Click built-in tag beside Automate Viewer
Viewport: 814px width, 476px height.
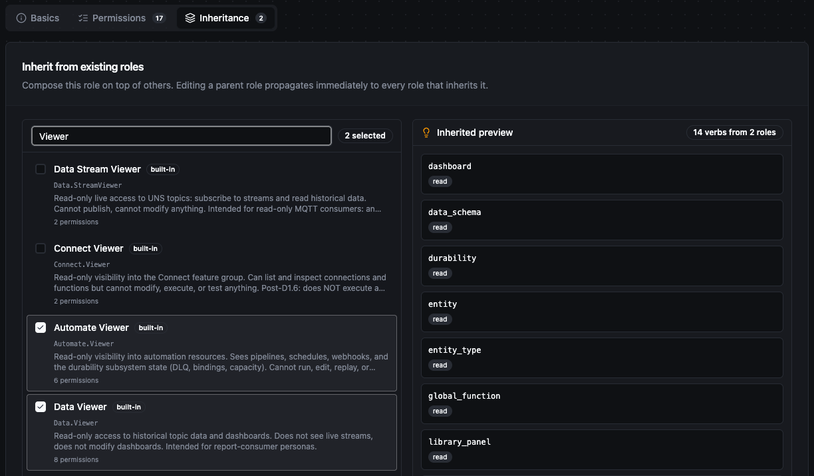point(151,328)
